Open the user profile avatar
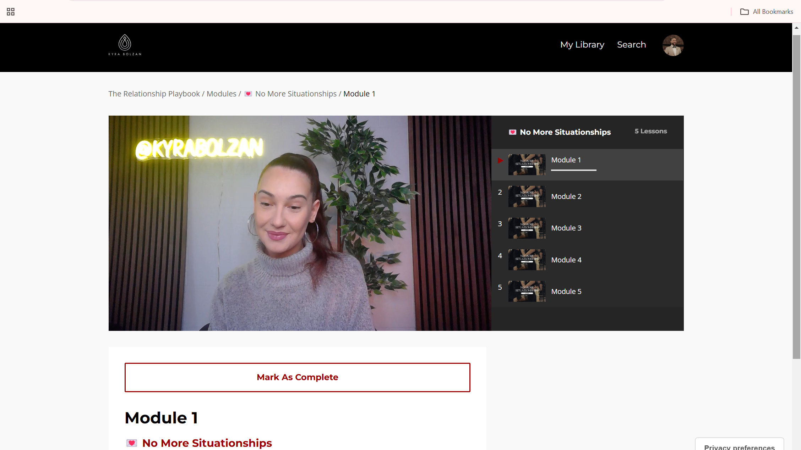The width and height of the screenshot is (801, 450). click(673, 45)
